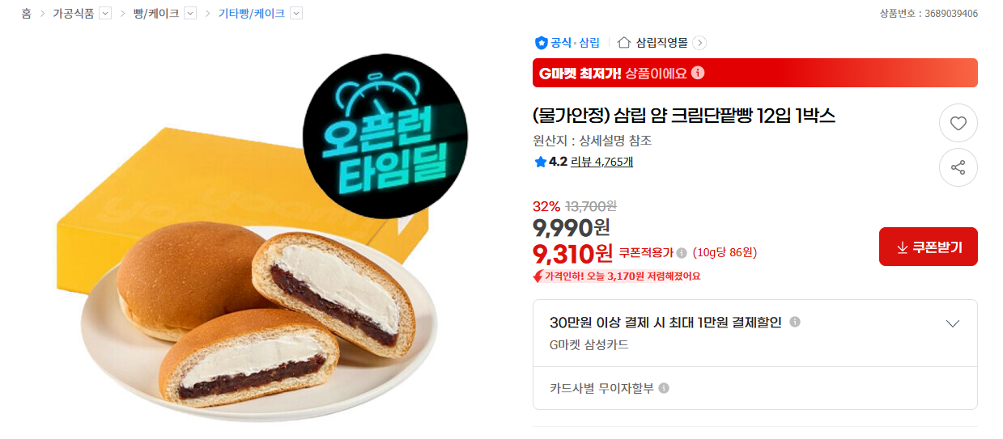Screen dimensions: 1003x439
Task: Expand the 30만원 이상 결제할인 section
Action: (953, 323)
